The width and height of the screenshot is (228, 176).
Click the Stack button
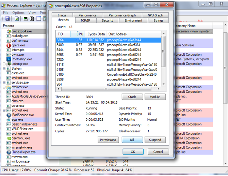(132, 97)
